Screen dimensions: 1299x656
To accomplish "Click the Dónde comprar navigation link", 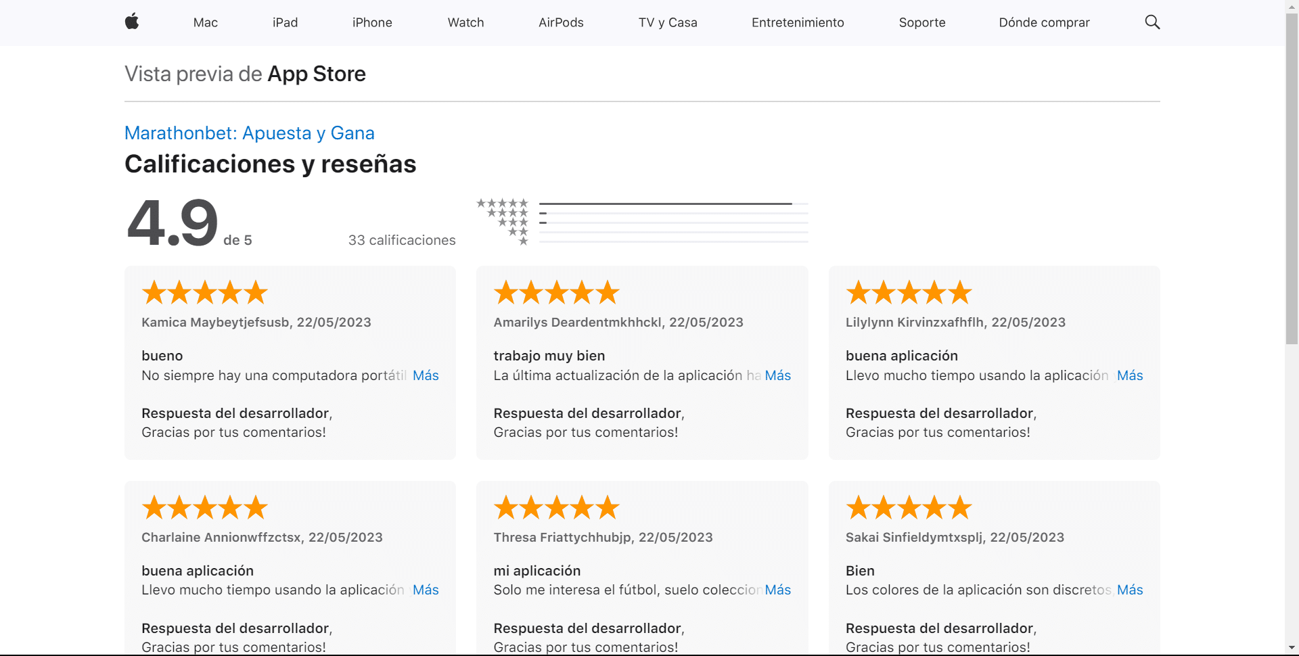I will click(1044, 22).
